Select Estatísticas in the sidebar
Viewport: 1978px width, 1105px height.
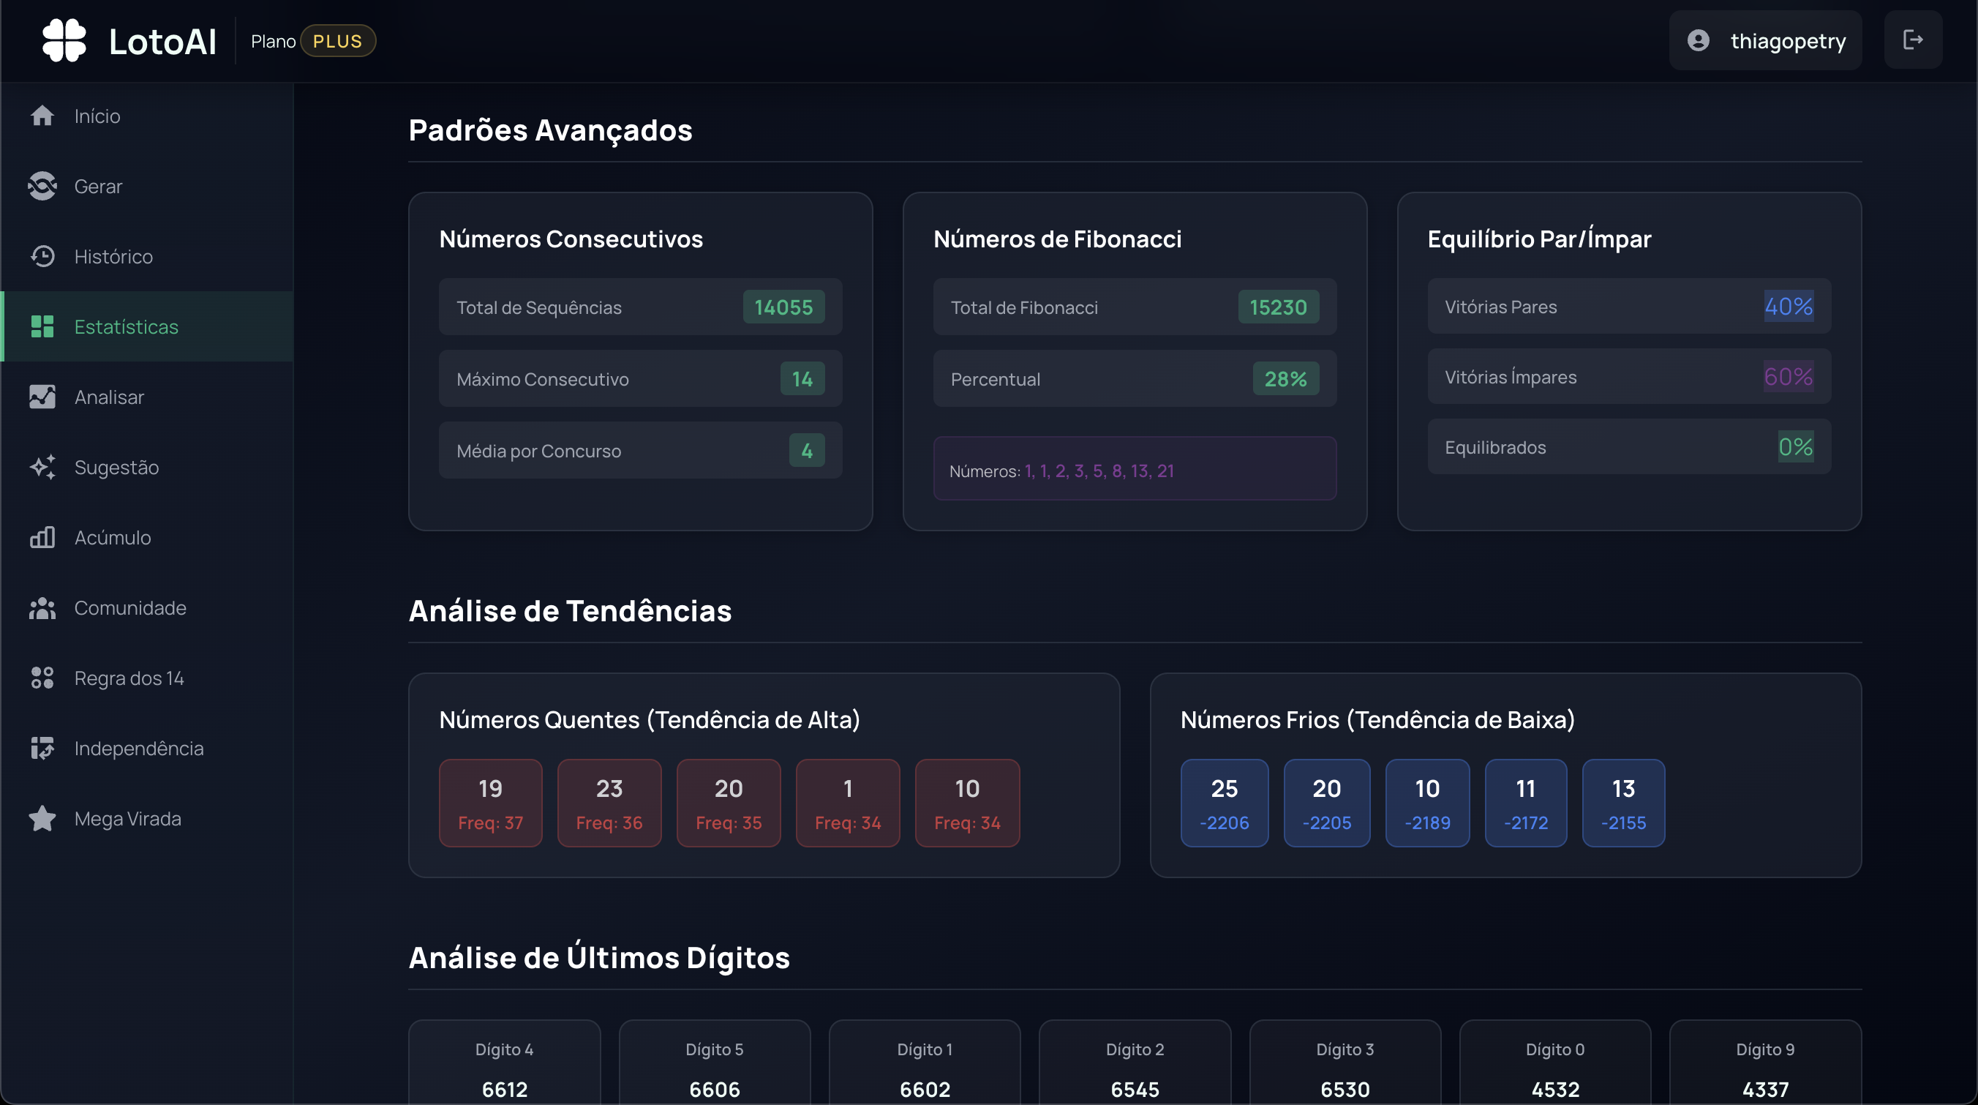coord(146,326)
